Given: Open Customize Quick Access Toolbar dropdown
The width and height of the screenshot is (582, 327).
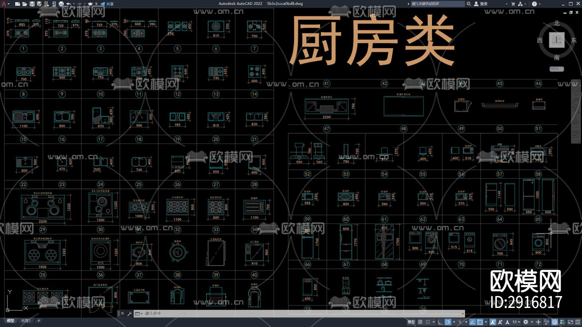Looking at the screenshot, I should click(x=96, y=4).
